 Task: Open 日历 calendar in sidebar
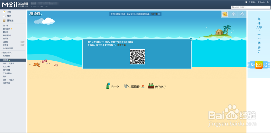(5, 63)
